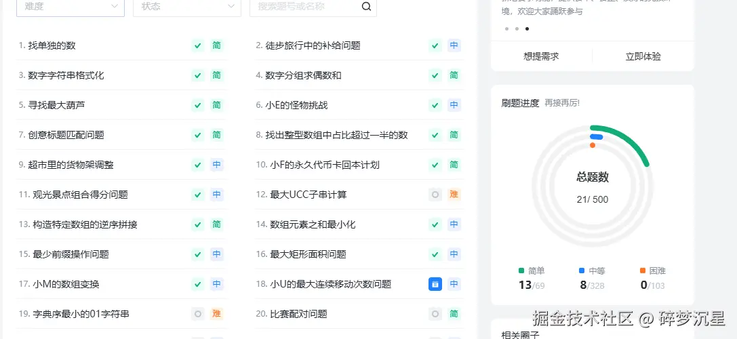Click the 中 difficulty tag for 徒步旅行中的补给问题
This screenshot has width=737, height=339.
(x=454, y=45)
